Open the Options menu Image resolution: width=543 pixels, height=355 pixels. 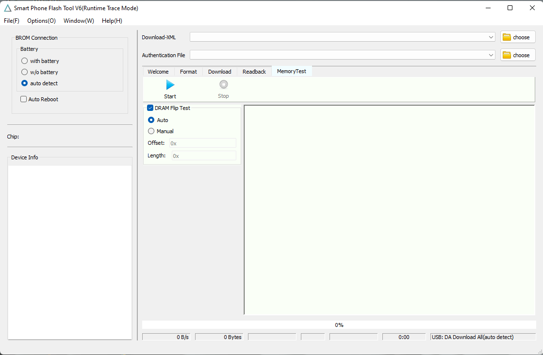(x=41, y=21)
